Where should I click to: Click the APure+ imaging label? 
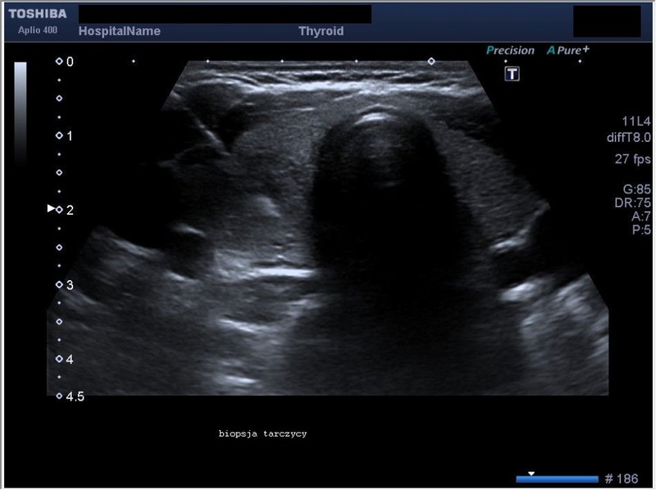pyautogui.click(x=567, y=50)
